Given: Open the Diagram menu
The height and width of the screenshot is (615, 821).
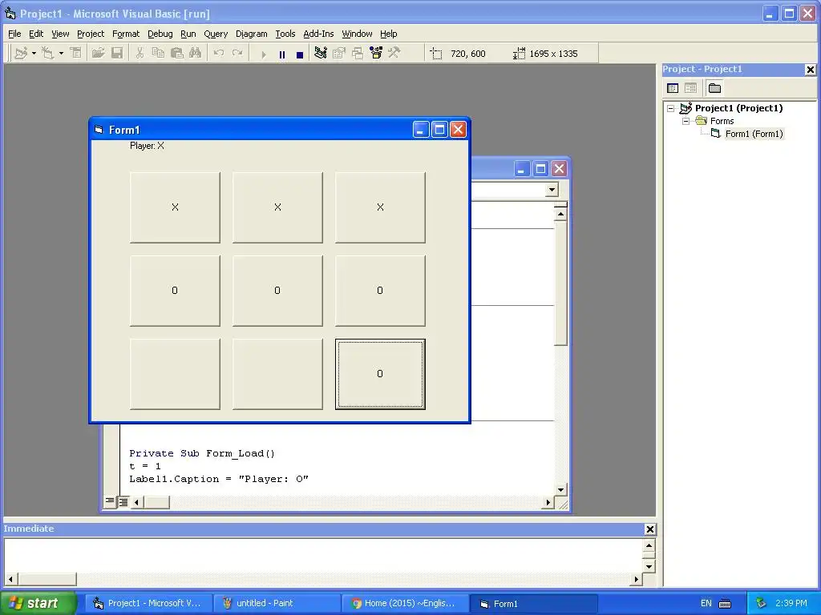Looking at the screenshot, I should 251,34.
